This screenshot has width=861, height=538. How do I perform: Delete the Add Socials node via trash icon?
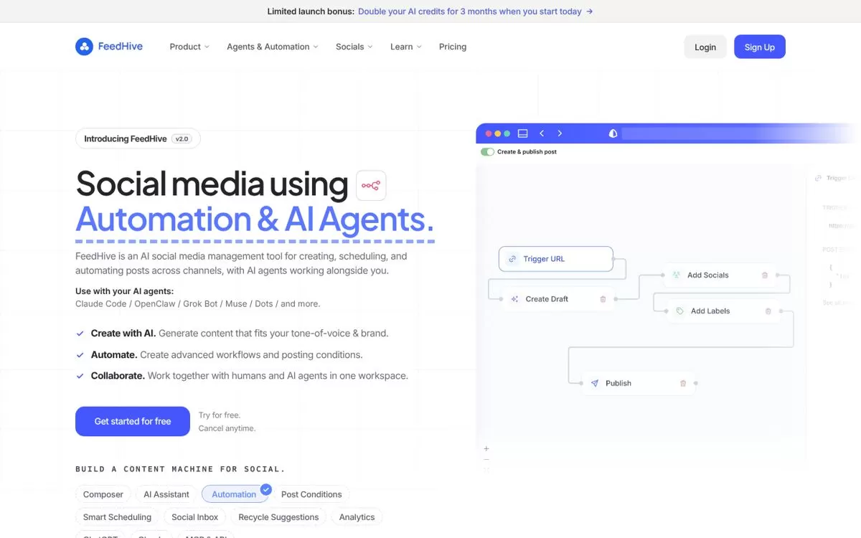765,275
